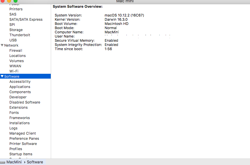
Task: Show Extensions list
Action: pyautogui.click(x=18, y=107)
